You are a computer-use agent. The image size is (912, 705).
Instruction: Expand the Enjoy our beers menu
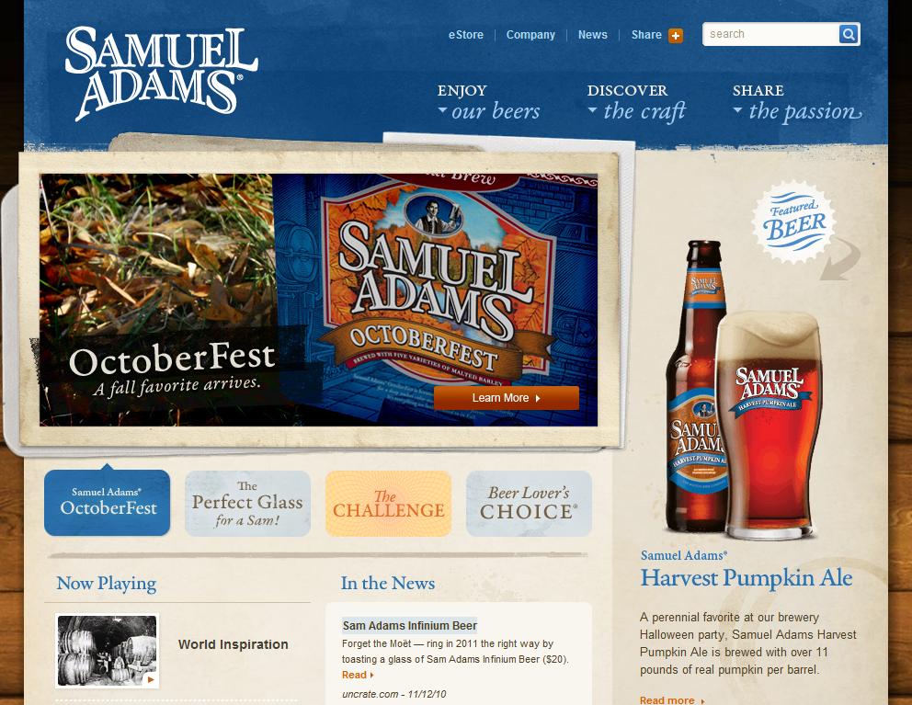[x=488, y=102]
